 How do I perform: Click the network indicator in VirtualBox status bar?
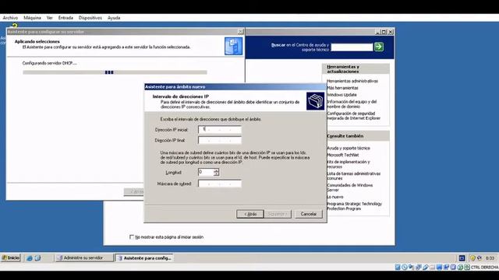[x=419, y=267]
